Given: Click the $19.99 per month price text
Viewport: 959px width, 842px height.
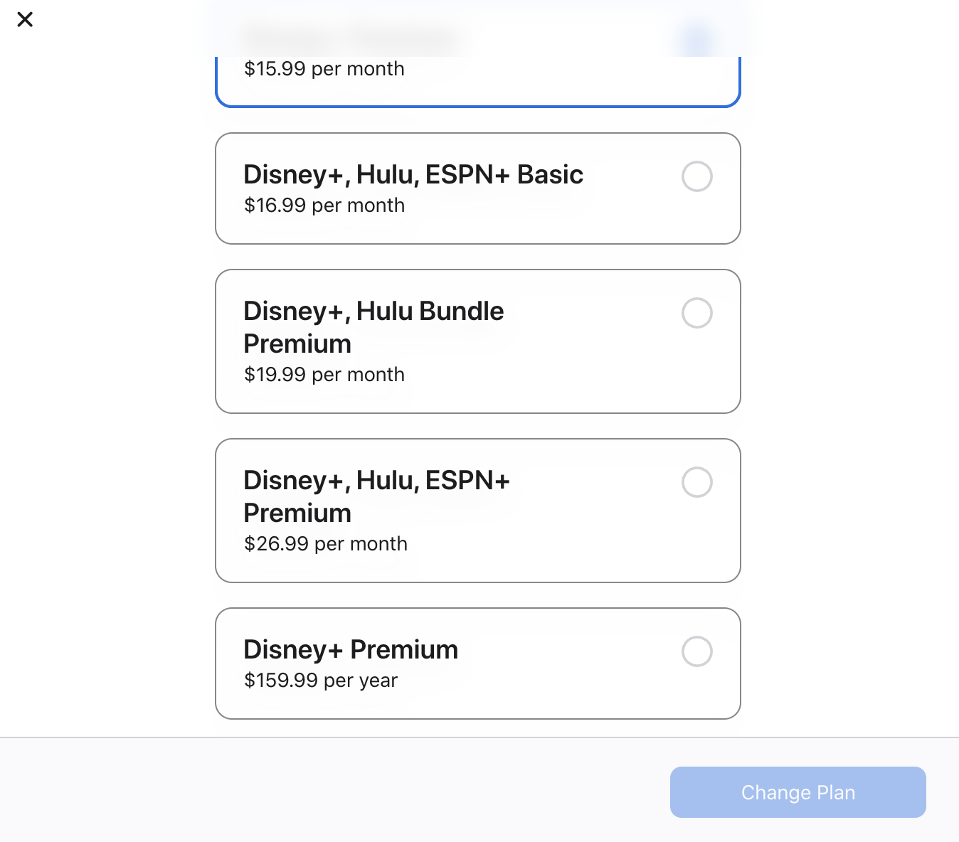Looking at the screenshot, I should [x=324, y=375].
